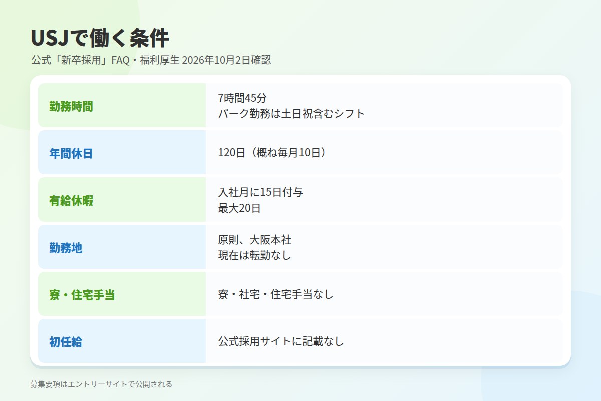Click the '勤務地' row label
The height and width of the screenshot is (401, 601).
pos(66,248)
